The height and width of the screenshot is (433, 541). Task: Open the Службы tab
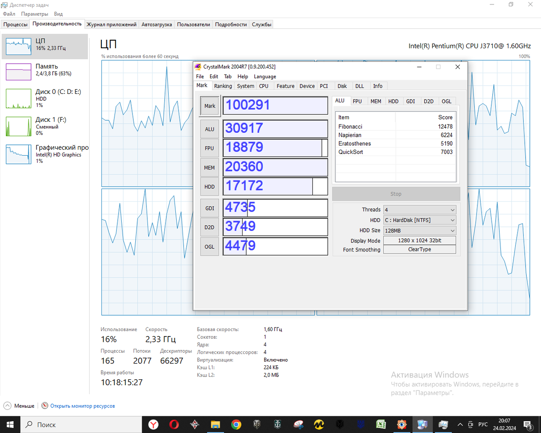coord(261,24)
